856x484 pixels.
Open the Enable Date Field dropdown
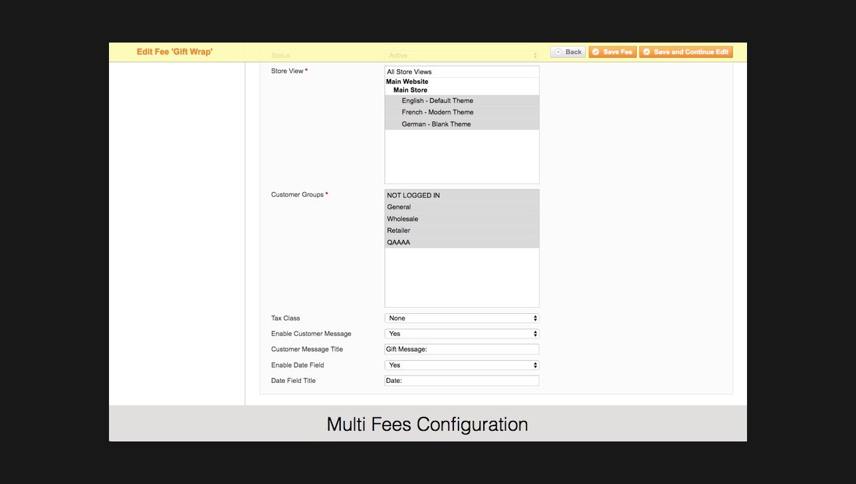pyautogui.click(x=461, y=364)
